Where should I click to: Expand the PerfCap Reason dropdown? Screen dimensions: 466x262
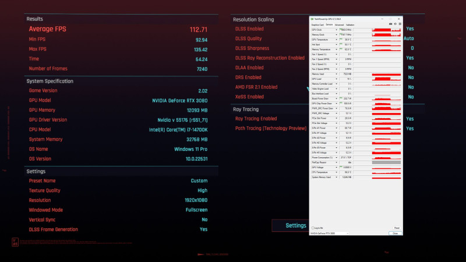pyautogui.click(x=337, y=162)
